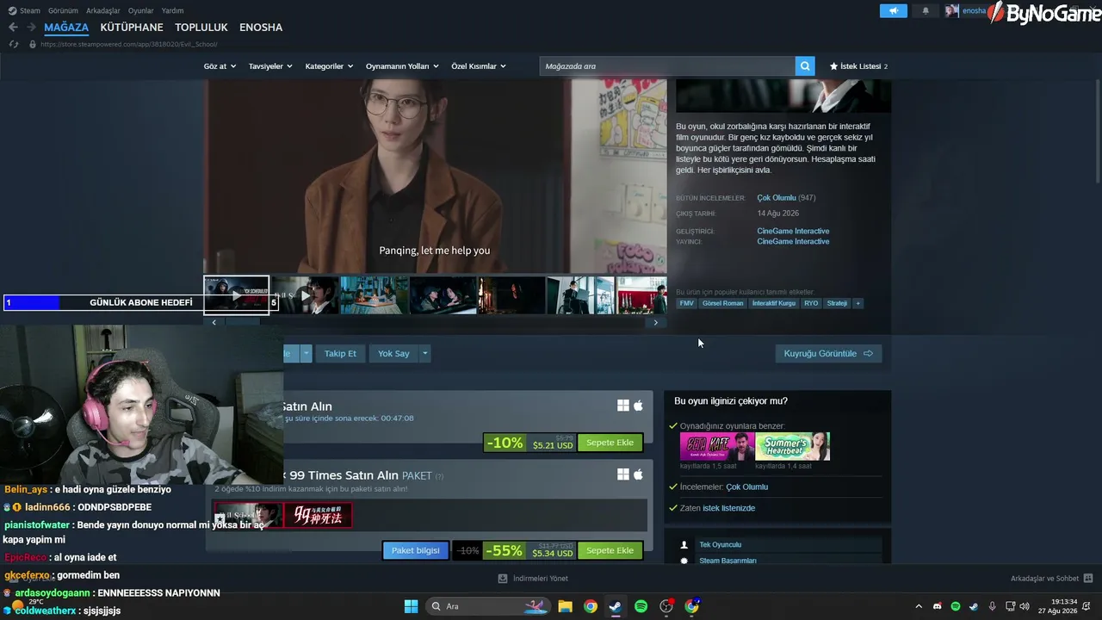
Task: Click the Windows taskbar Ara search box
Action: (488, 606)
